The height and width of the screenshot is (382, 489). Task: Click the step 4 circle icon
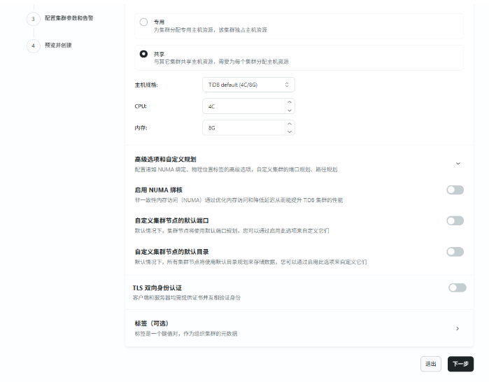pos(33,46)
